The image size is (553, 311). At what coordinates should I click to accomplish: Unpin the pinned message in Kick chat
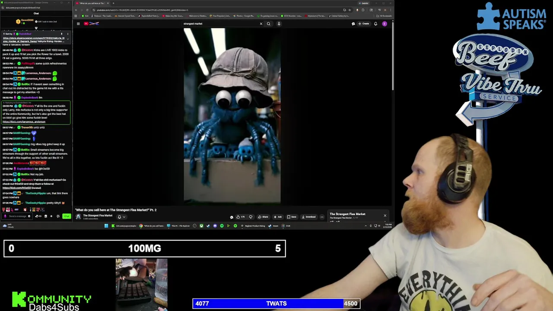61,34
